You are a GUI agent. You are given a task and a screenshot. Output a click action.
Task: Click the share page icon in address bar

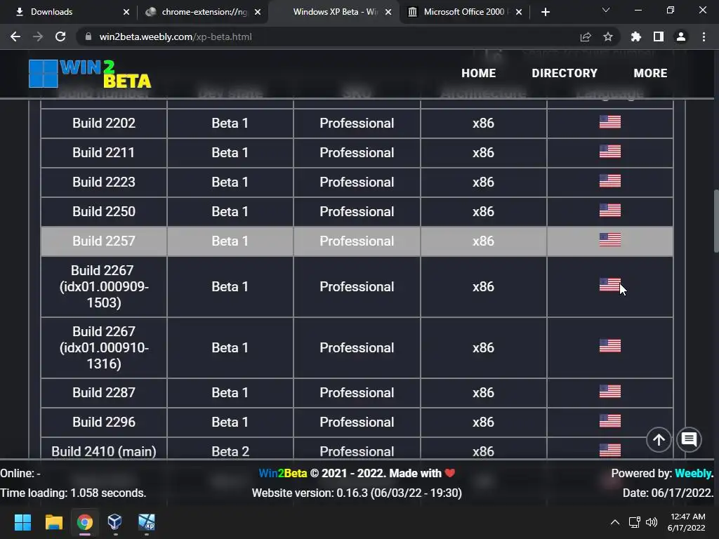pyautogui.click(x=586, y=36)
